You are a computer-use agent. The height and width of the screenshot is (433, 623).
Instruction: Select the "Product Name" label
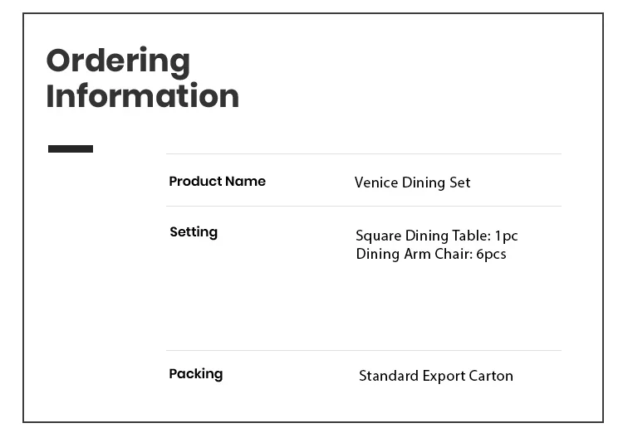click(217, 182)
